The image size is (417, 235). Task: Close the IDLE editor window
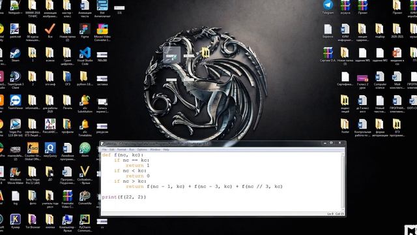coord(339,143)
